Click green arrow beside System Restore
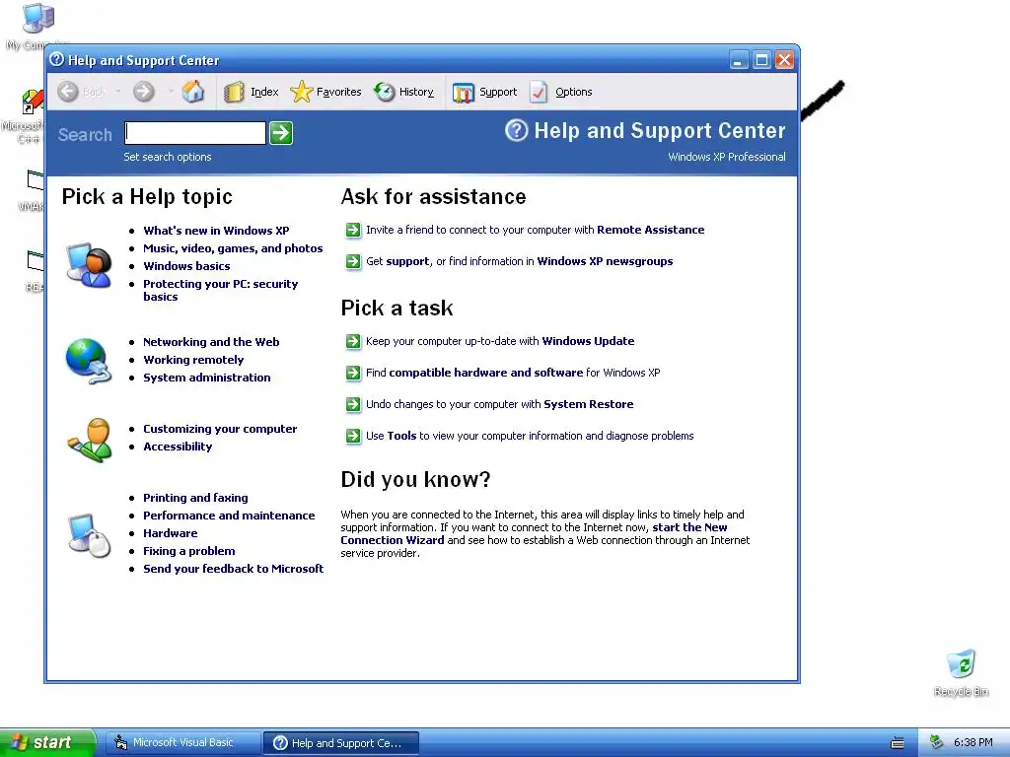 [x=353, y=404]
